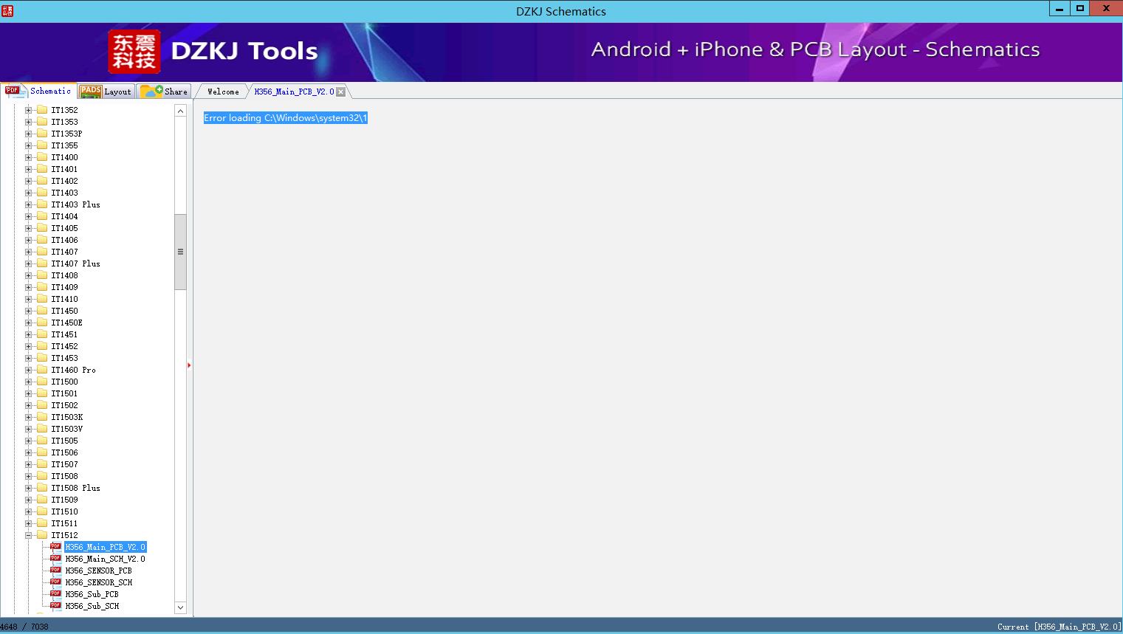Screen dimensions: 1123x634
Task: Click the folder icon of IT1405
Action: point(42,228)
